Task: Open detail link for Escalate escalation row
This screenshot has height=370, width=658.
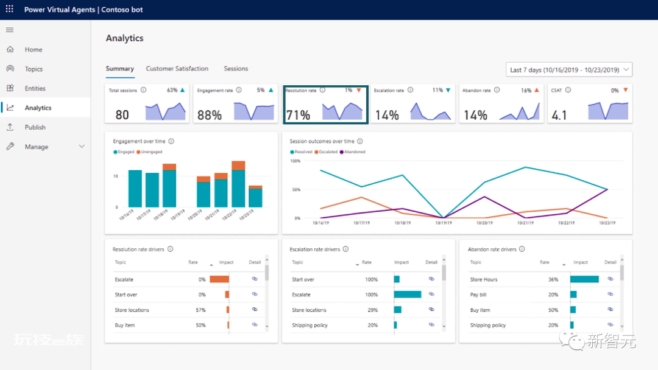Action: [431, 294]
